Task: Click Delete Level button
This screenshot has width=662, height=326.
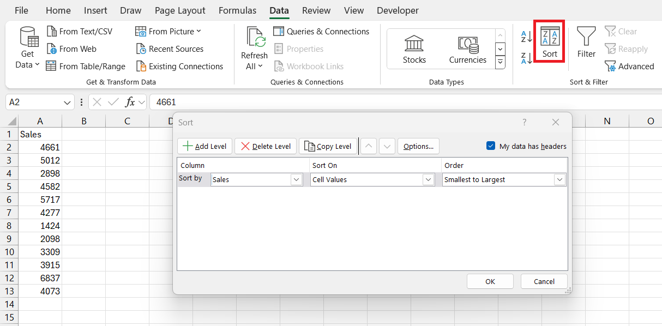Action: [x=266, y=146]
